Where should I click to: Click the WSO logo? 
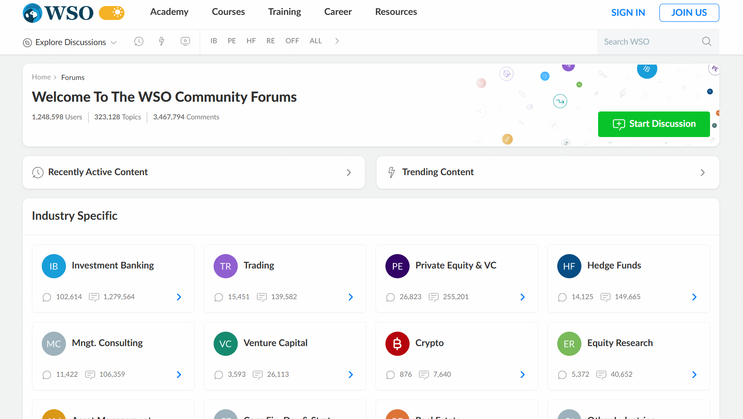coord(58,13)
